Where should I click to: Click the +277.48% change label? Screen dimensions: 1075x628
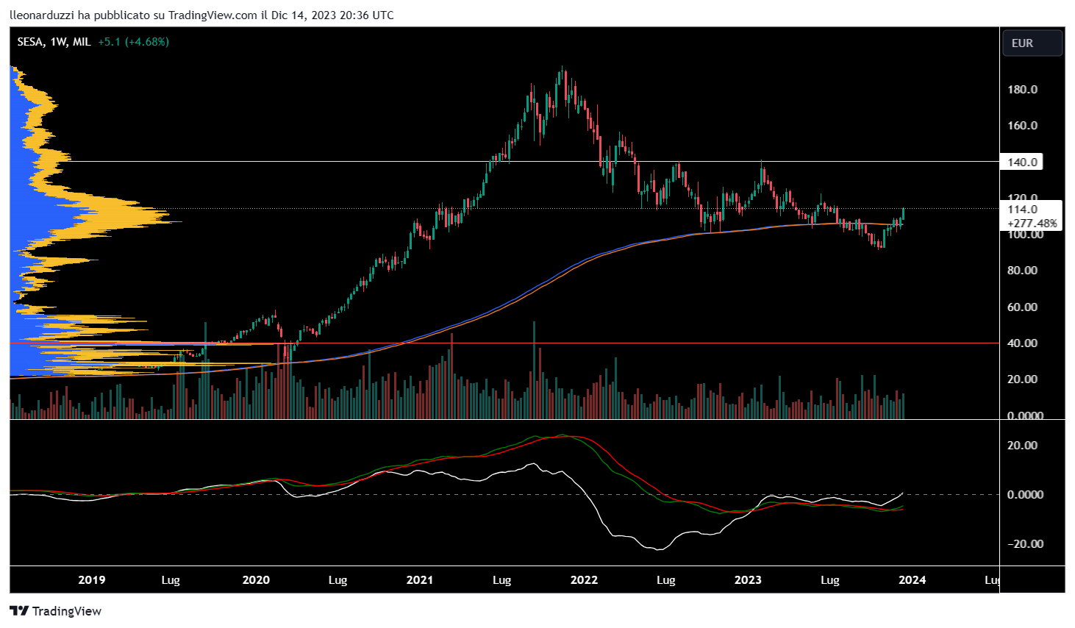click(1032, 223)
